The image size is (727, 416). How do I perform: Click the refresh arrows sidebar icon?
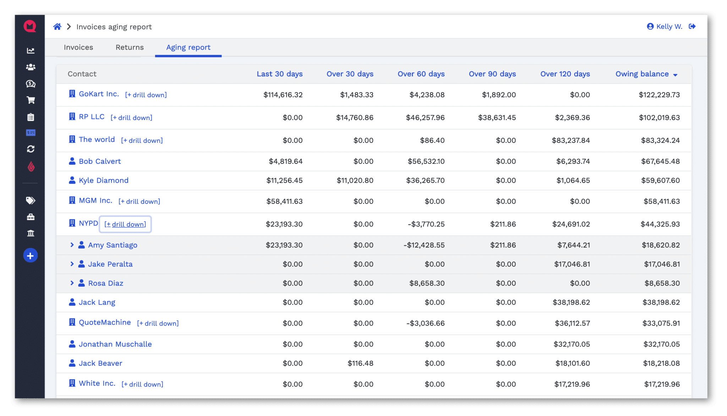click(31, 149)
